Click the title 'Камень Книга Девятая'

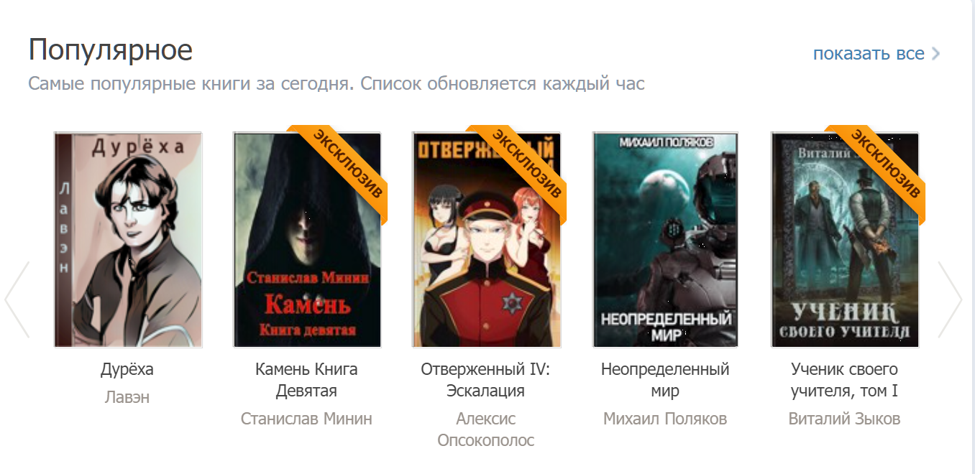click(306, 381)
